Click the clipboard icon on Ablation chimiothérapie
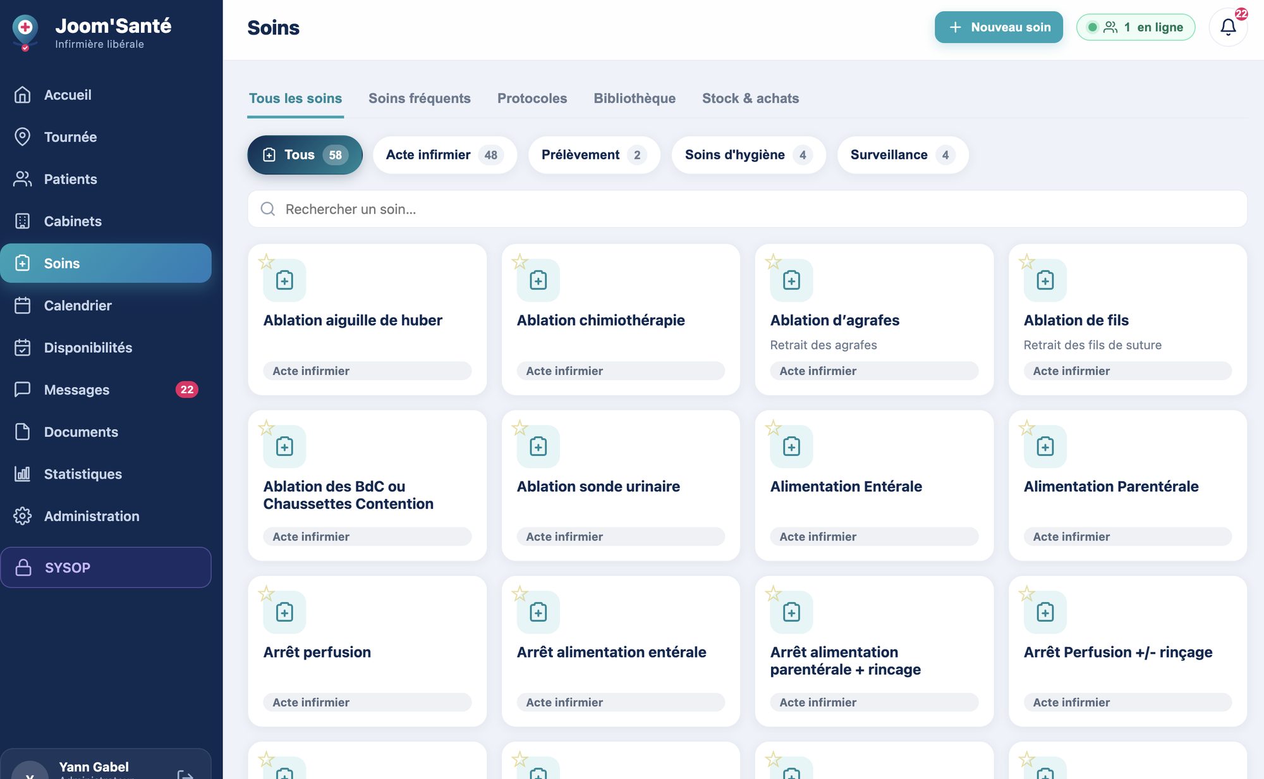Image resolution: width=1264 pixels, height=779 pixels. pos(538,280)
